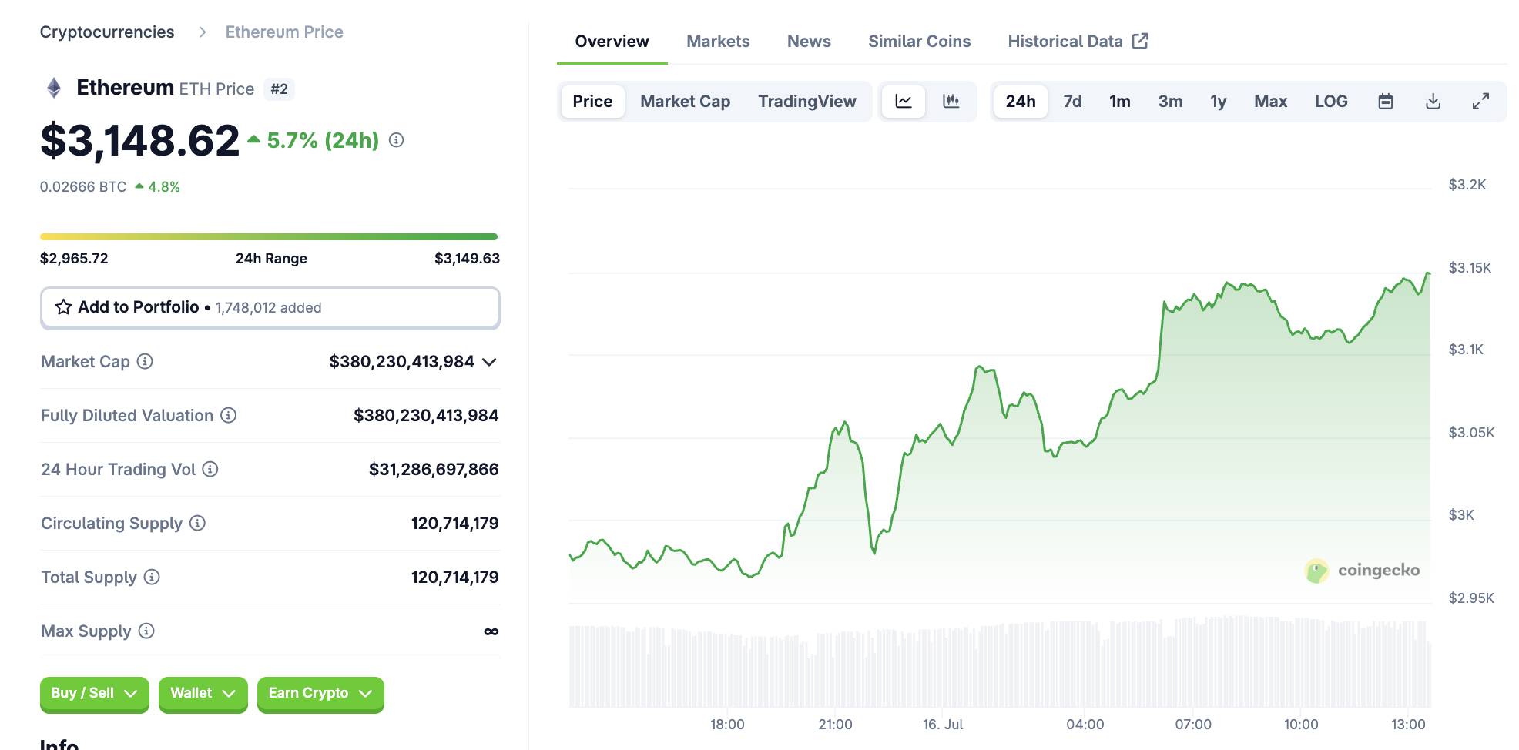
Task: Show Max Supply info icon
Action: click(x=146, y=631)
